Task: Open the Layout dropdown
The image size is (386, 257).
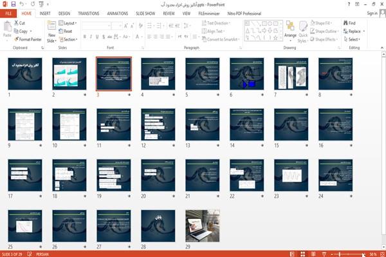Action: (68, 23)
